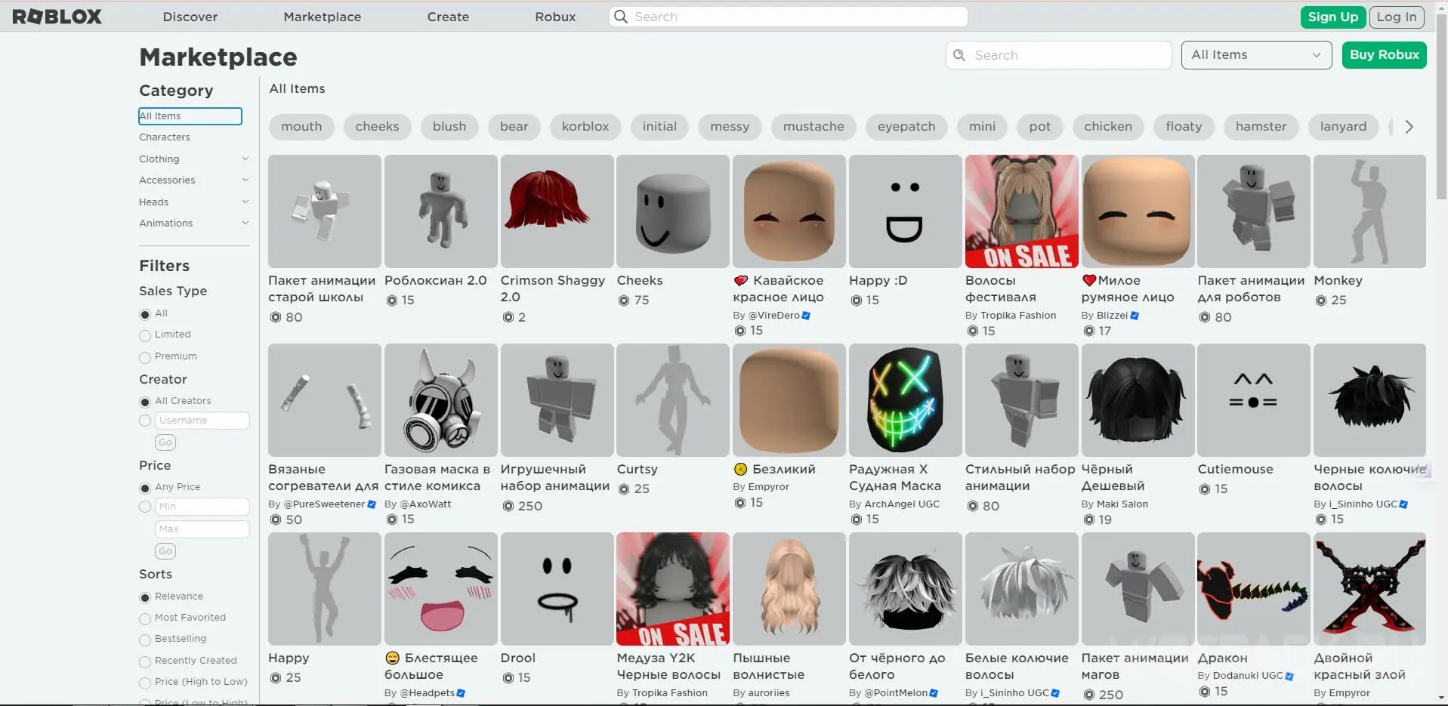Click the verified badge next to @PureSweetener
The image size is (1448, 706).
[372, 504]
